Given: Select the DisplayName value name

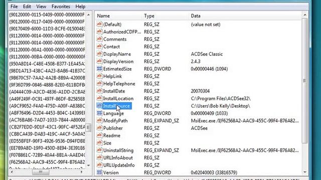Looking at the screenshot, I should (117, 54).
